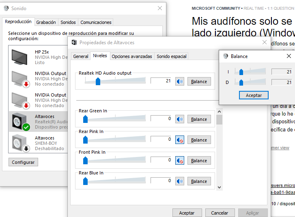Mute the Rear Blue In channel
Image resolution: width=295 pixels, height=217 pixels.
[180, 181]
